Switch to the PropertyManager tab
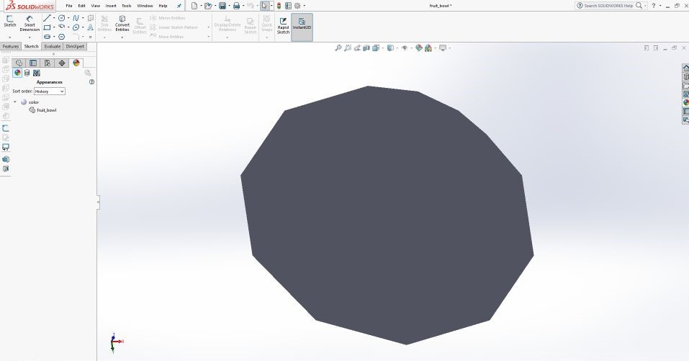The image size is (689, 361). tap(33, 63)
